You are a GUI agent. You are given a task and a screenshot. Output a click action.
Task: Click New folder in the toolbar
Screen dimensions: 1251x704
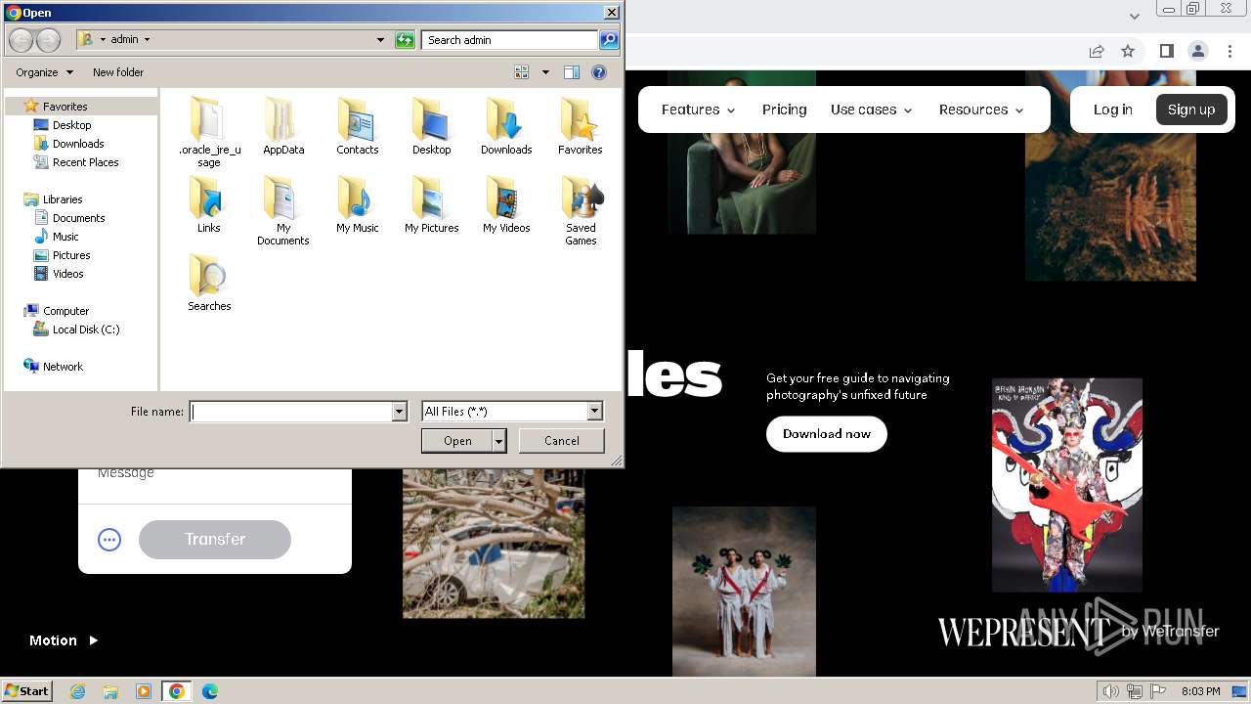click(x=118, y=72)
